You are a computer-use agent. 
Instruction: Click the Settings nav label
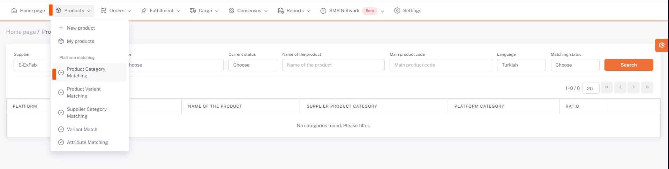tap(412, 11)
